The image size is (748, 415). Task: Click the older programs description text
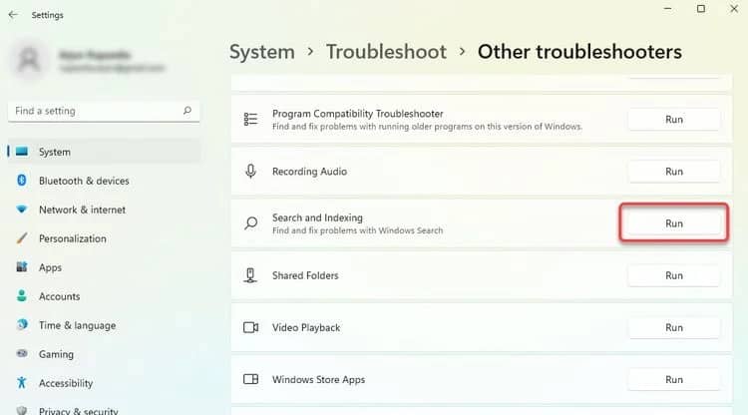point(428,127)
